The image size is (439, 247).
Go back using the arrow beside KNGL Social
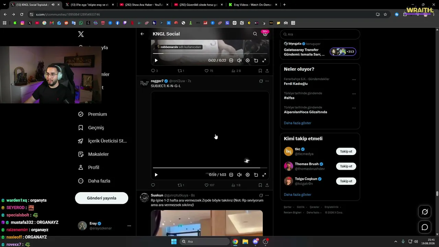(142, 34)
